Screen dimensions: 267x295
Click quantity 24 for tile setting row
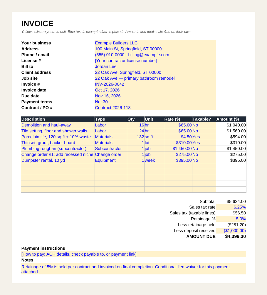pyautogui.click(x=136, y=131)
